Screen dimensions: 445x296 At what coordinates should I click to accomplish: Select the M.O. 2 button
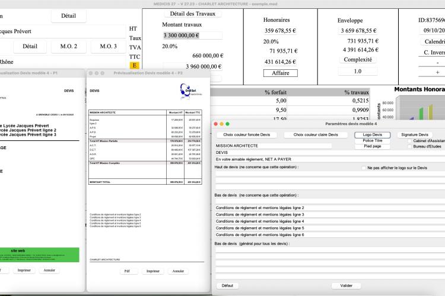click(x=69, y=46)
